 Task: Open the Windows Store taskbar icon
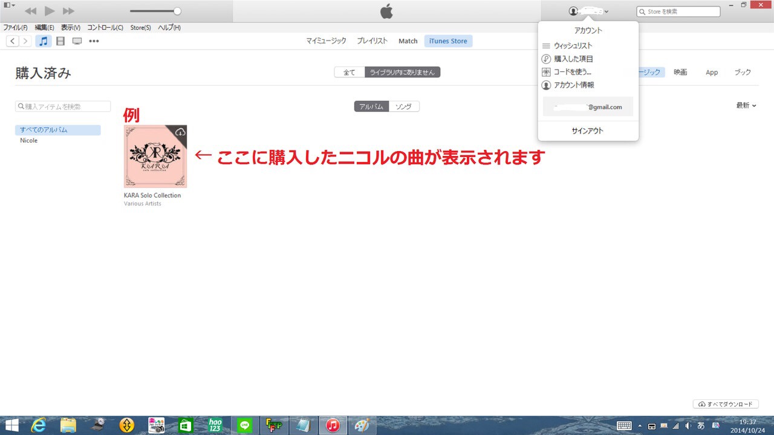point(186,425)
